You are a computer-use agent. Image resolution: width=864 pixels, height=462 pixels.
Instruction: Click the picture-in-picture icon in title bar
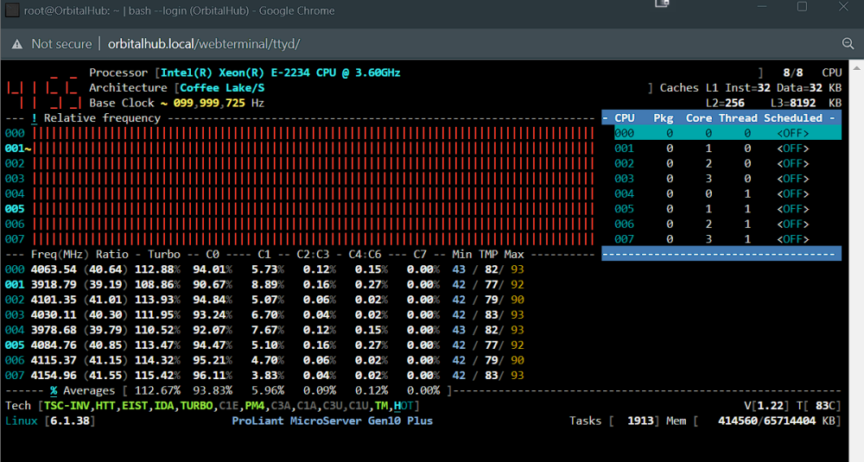(662, 4)
